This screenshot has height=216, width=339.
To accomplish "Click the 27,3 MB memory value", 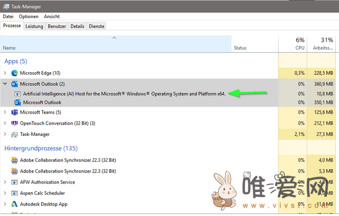I will [x=325, y=134].
